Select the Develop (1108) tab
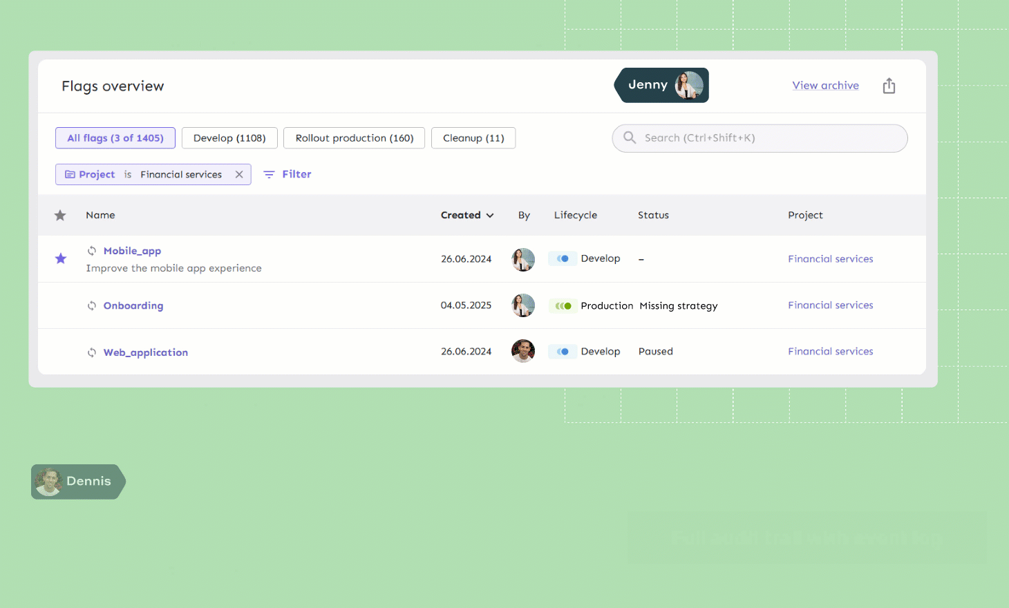The height and width of the screenshot is (608, 1009). 229,138
